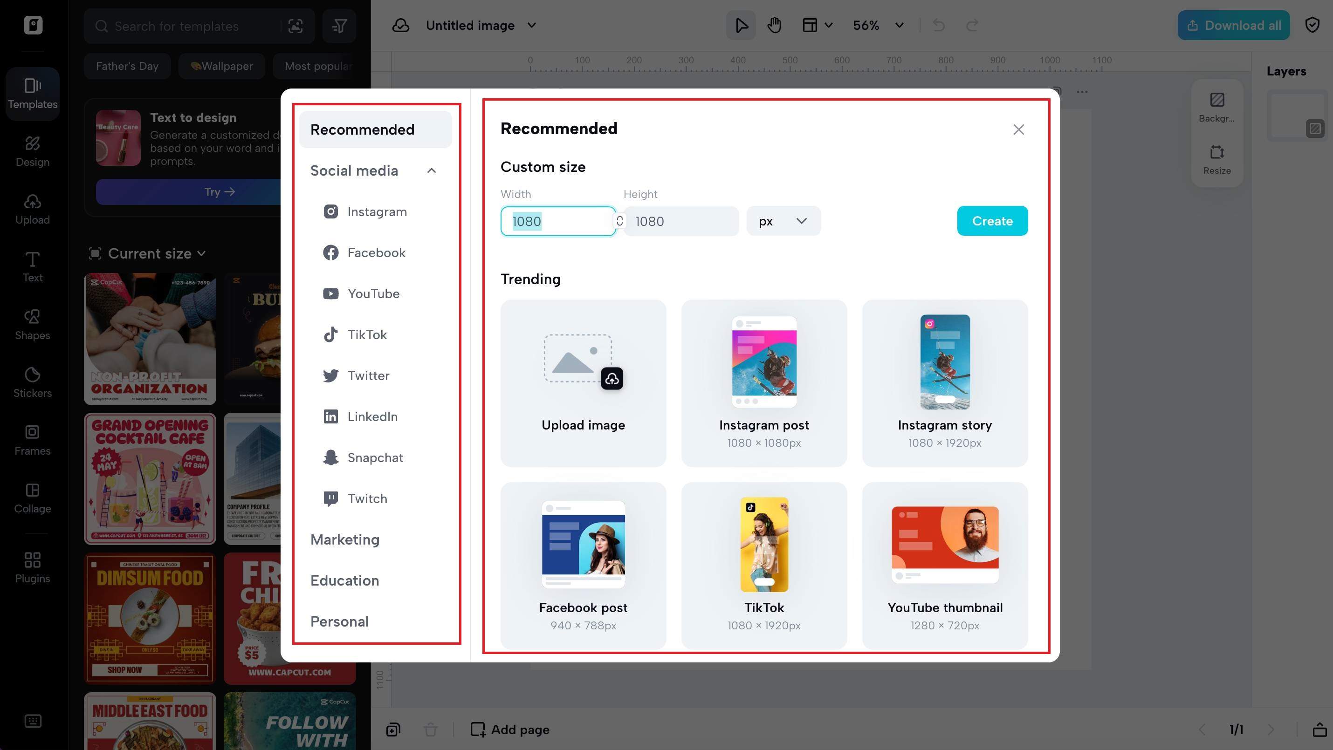Open the Stickers panel

click(33, 383)
